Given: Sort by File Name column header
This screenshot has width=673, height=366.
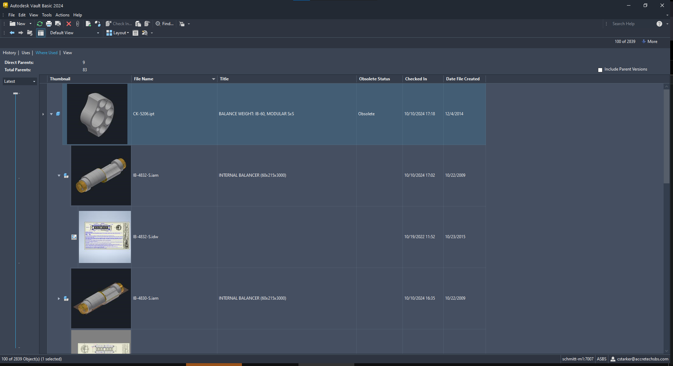Looking at the screenshot, I should tap(174, 79).
